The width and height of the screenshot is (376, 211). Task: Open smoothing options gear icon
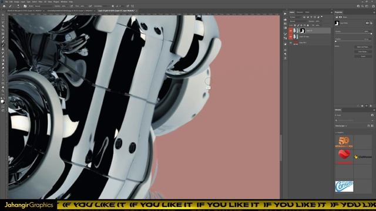tap(113, 6)
